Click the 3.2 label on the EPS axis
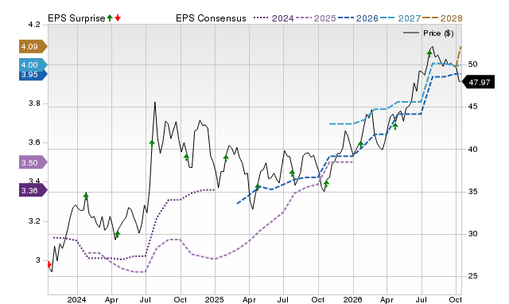509x304 pixels. 34,221
